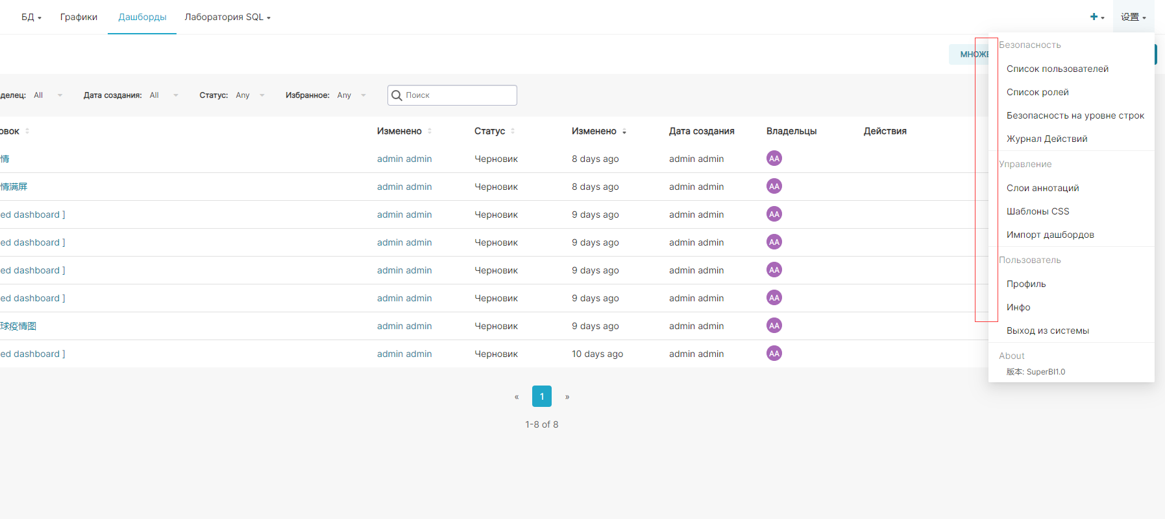Click into the Поиск search field
Screen dimensions: 1165x519
pyautogui.click(x=459, y=95)
